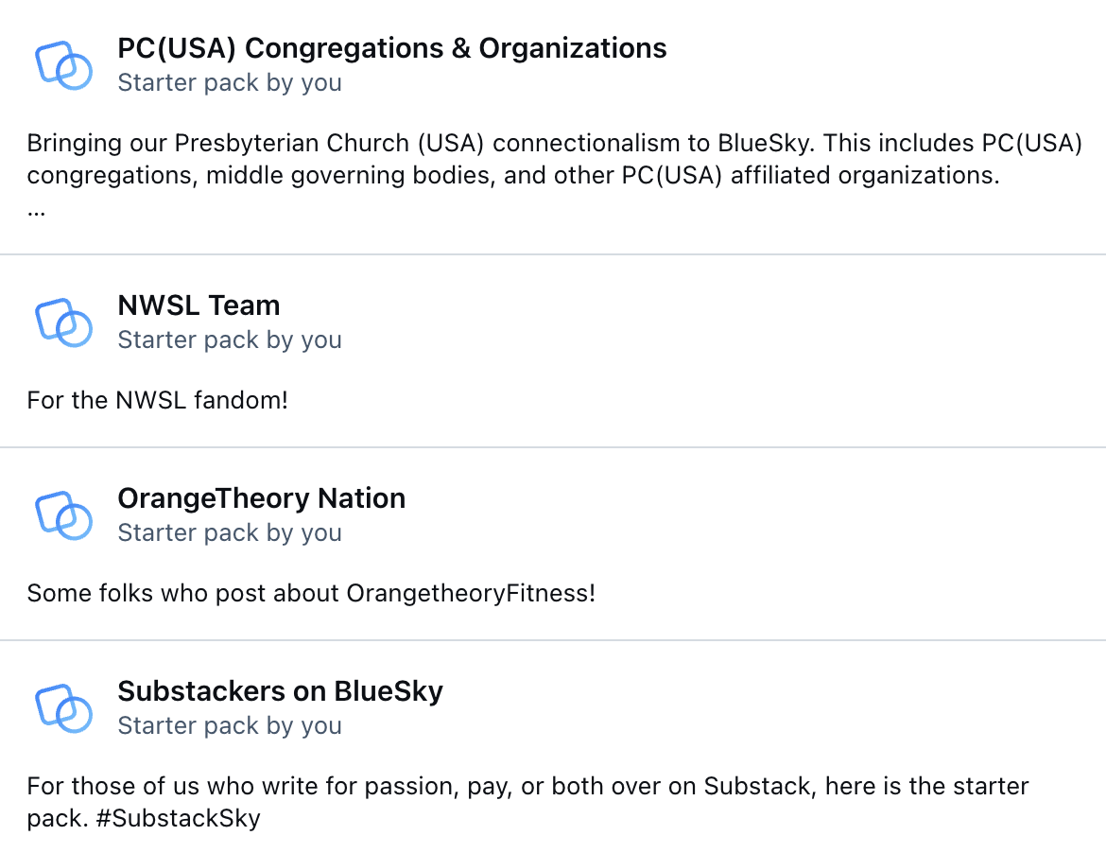Image resolution: width=1106 pixels, height=853 pixels.
Task: Click the #SubstackSky hashtag
Action: [x=178, y=818]
